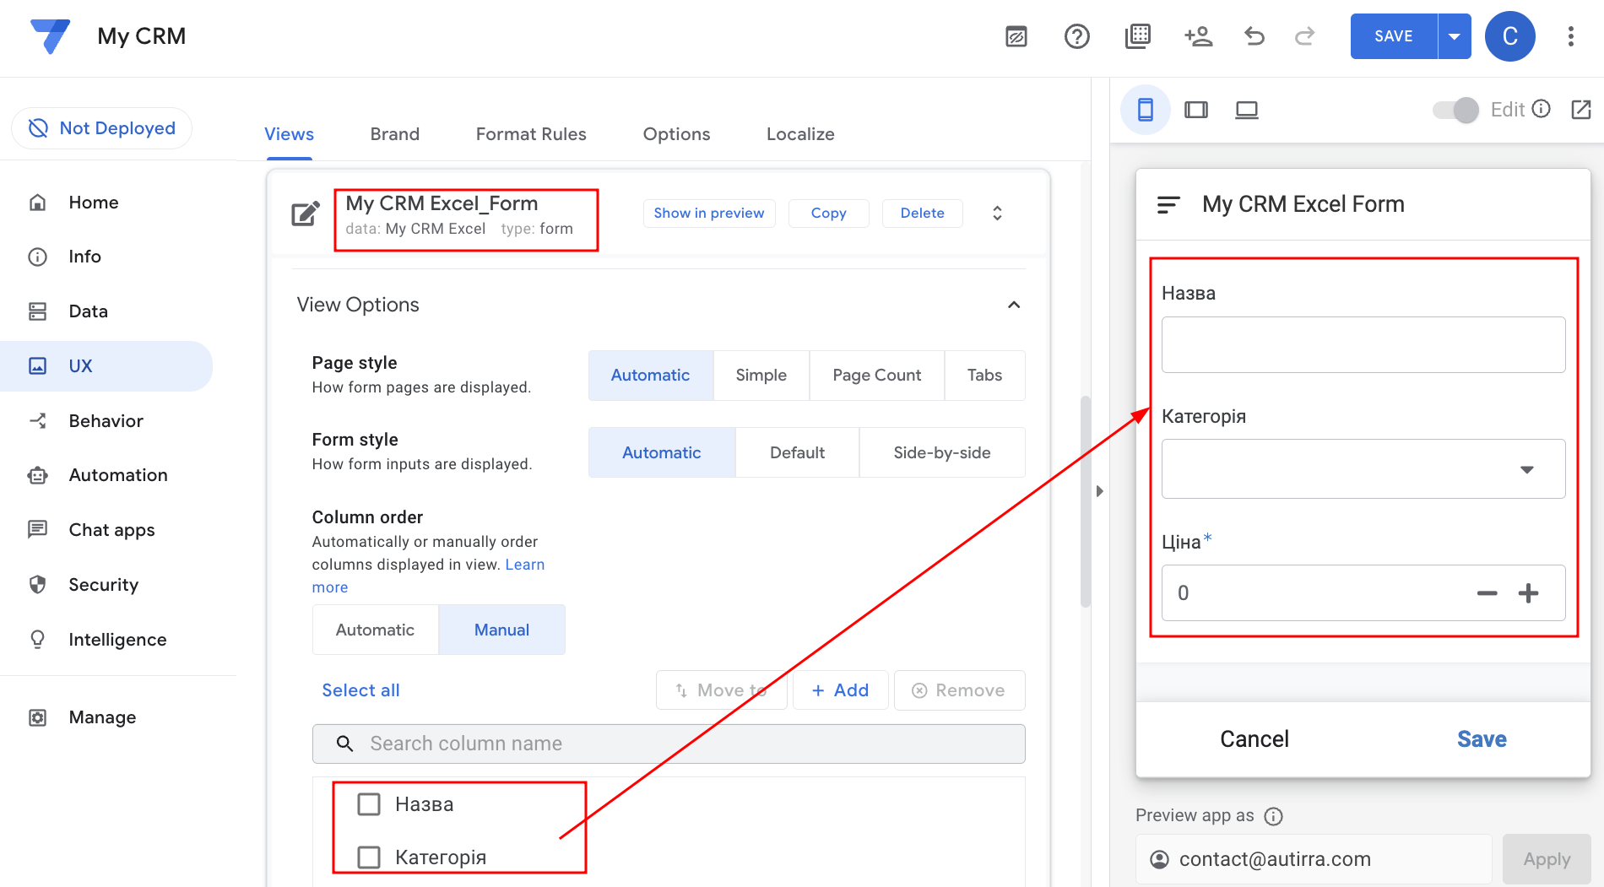1604x887 pixels.
Task: Click the view reorder up-down chevrons
Action: (x=997, y=214)
